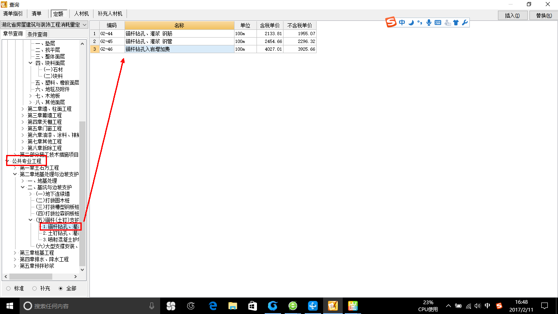Switch to 人材机 tab
The height and width of the screenshot is (314, 558).
point(81,13)
